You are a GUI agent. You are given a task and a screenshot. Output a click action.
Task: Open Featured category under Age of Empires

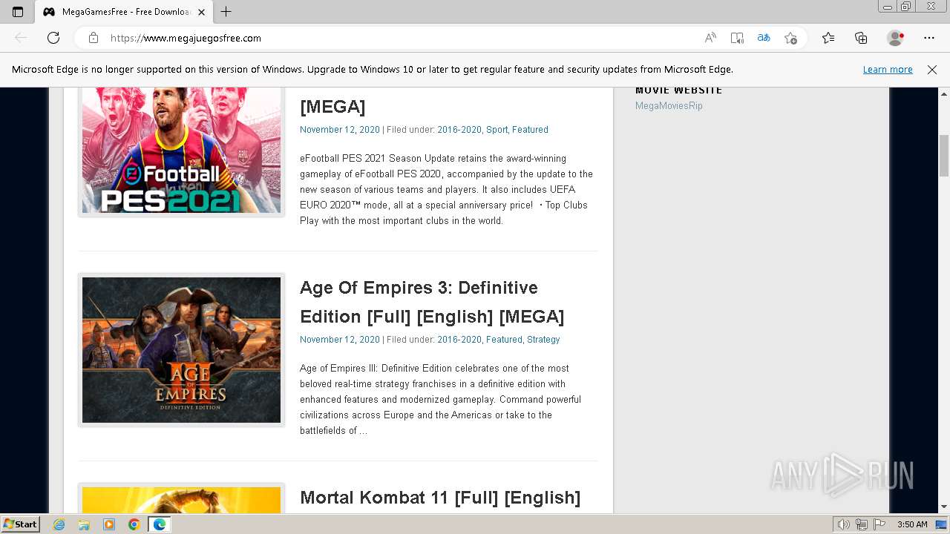[x=504, y=340]
